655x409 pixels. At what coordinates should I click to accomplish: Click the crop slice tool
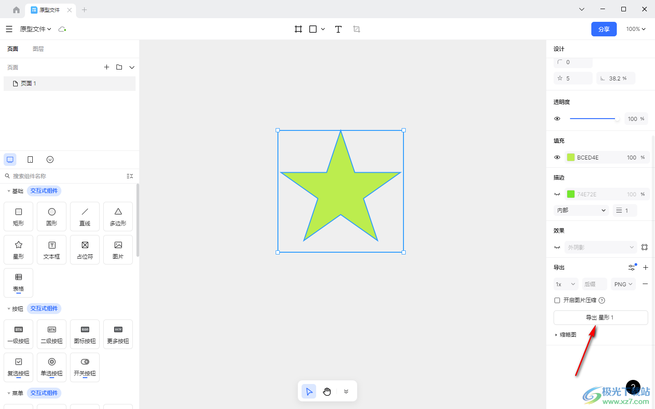point(357,29)
